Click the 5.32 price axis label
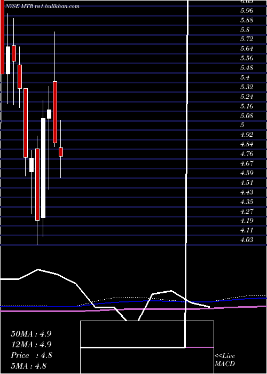Screen dimensions: 267x374 pos(247,87)
